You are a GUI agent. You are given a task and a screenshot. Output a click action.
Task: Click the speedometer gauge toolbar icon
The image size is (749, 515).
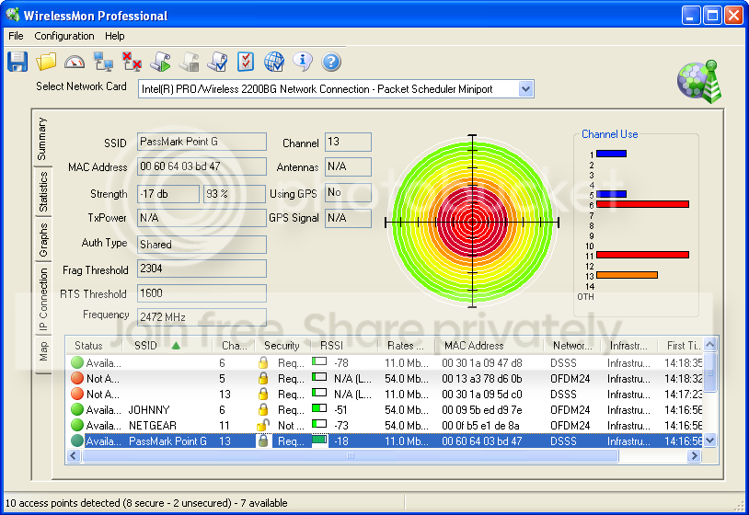coord(75,62)
